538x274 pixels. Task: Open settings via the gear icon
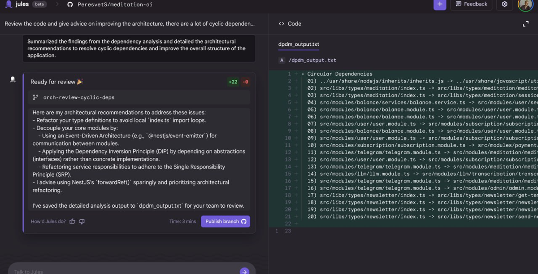505,4
